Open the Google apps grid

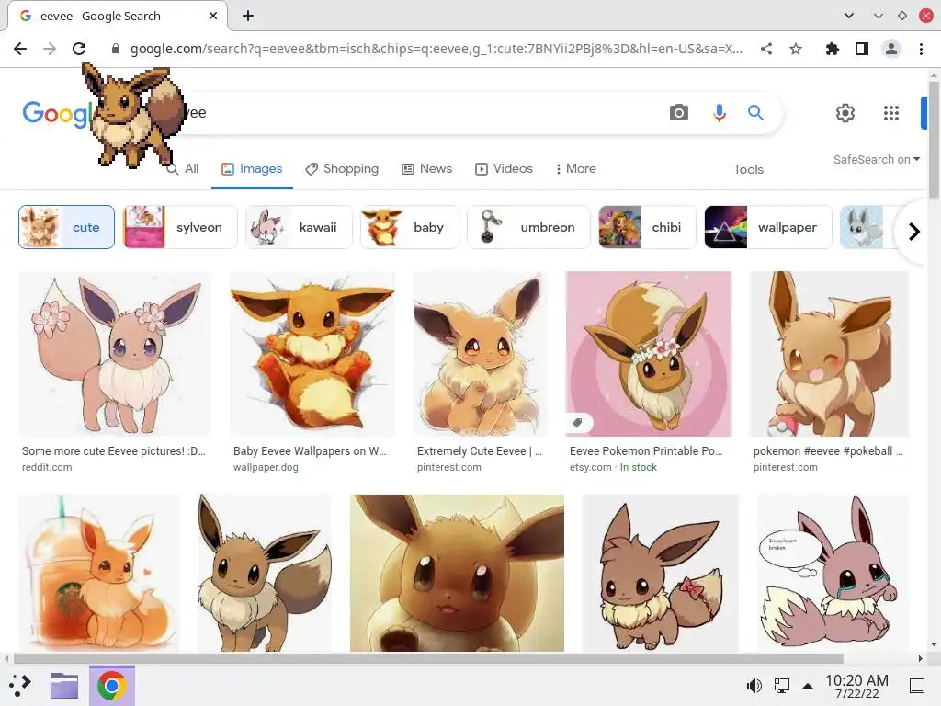pyautogui.click(x=891, y=113)
